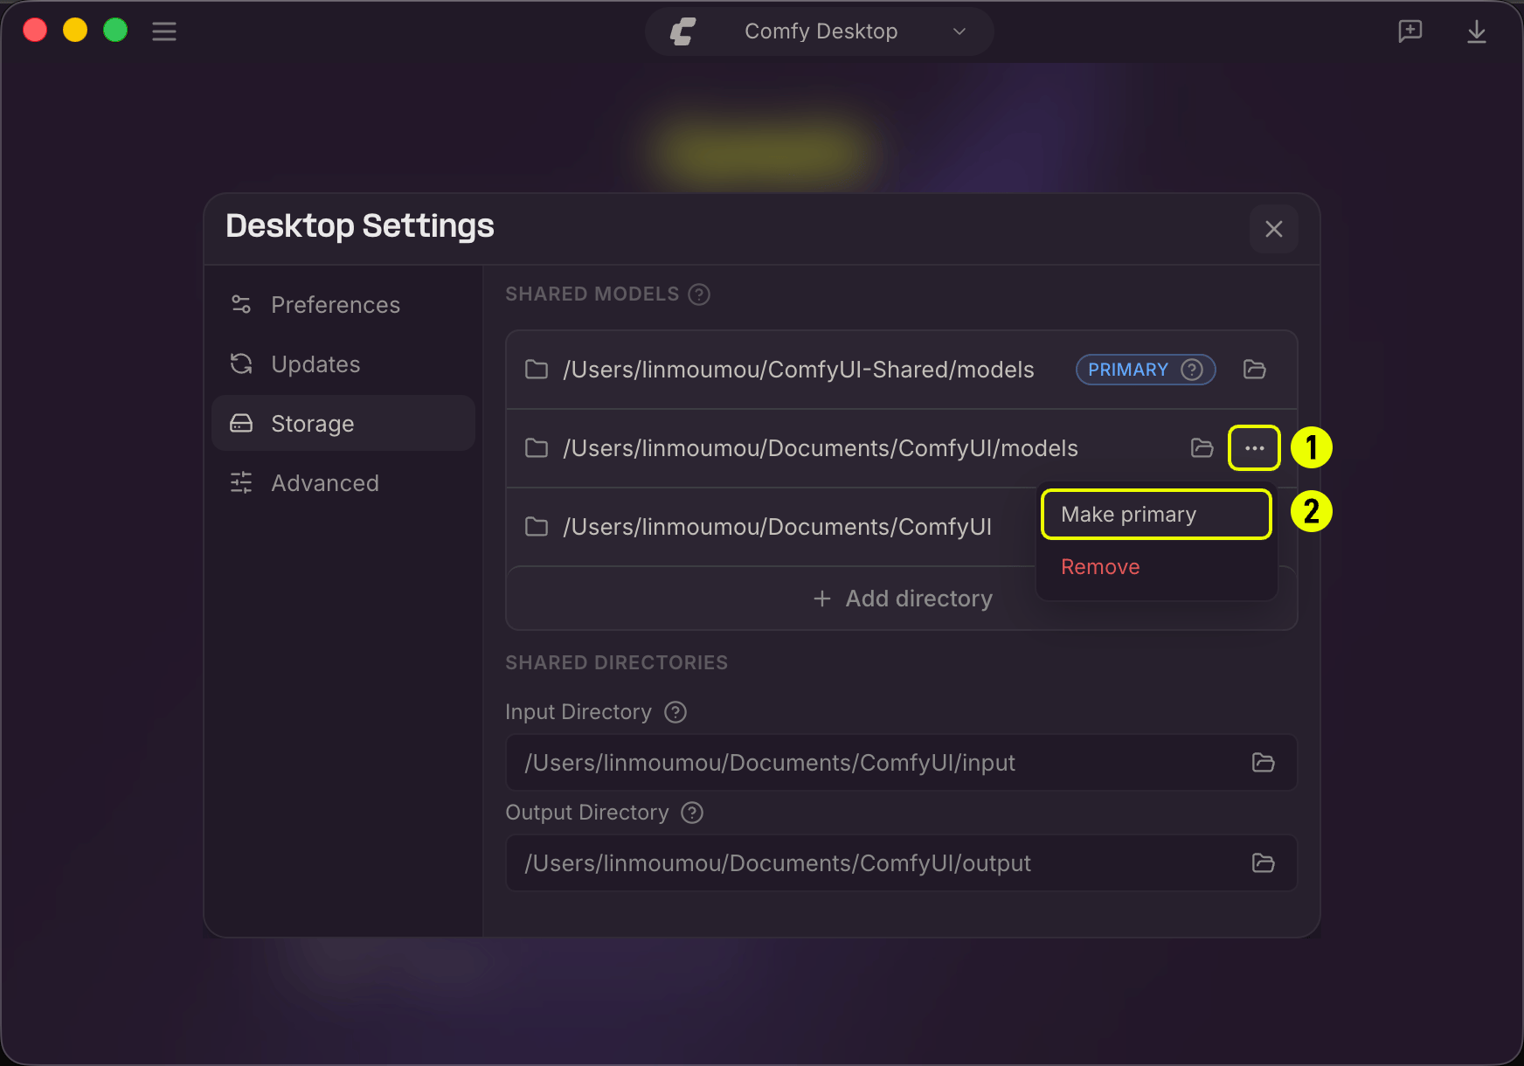Click Add directory button
Screen dimensions: 1524x1066
[x=902, y=599]
